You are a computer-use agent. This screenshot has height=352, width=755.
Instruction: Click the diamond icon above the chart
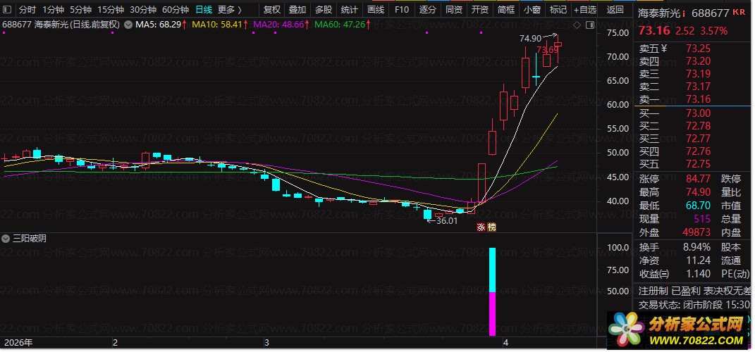[578, 25]
